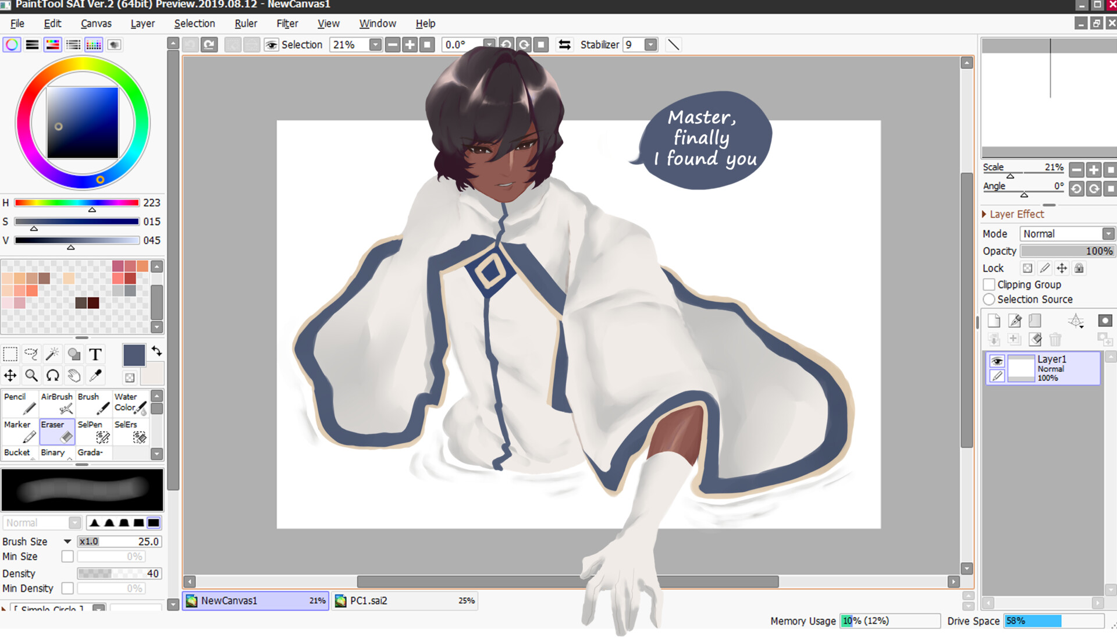This screenshot has width=1117, height=641.
Task: Open the zoom percentage dropdown on the toolbar
Action: pyautogui.click(x=376, y=44)
